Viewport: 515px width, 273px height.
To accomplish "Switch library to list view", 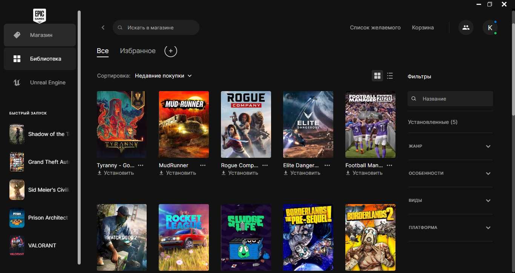I will tap(390, 76).
